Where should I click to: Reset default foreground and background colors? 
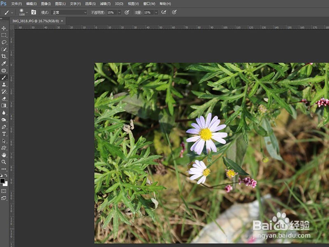pyautogui.click(x=2, y=175)
